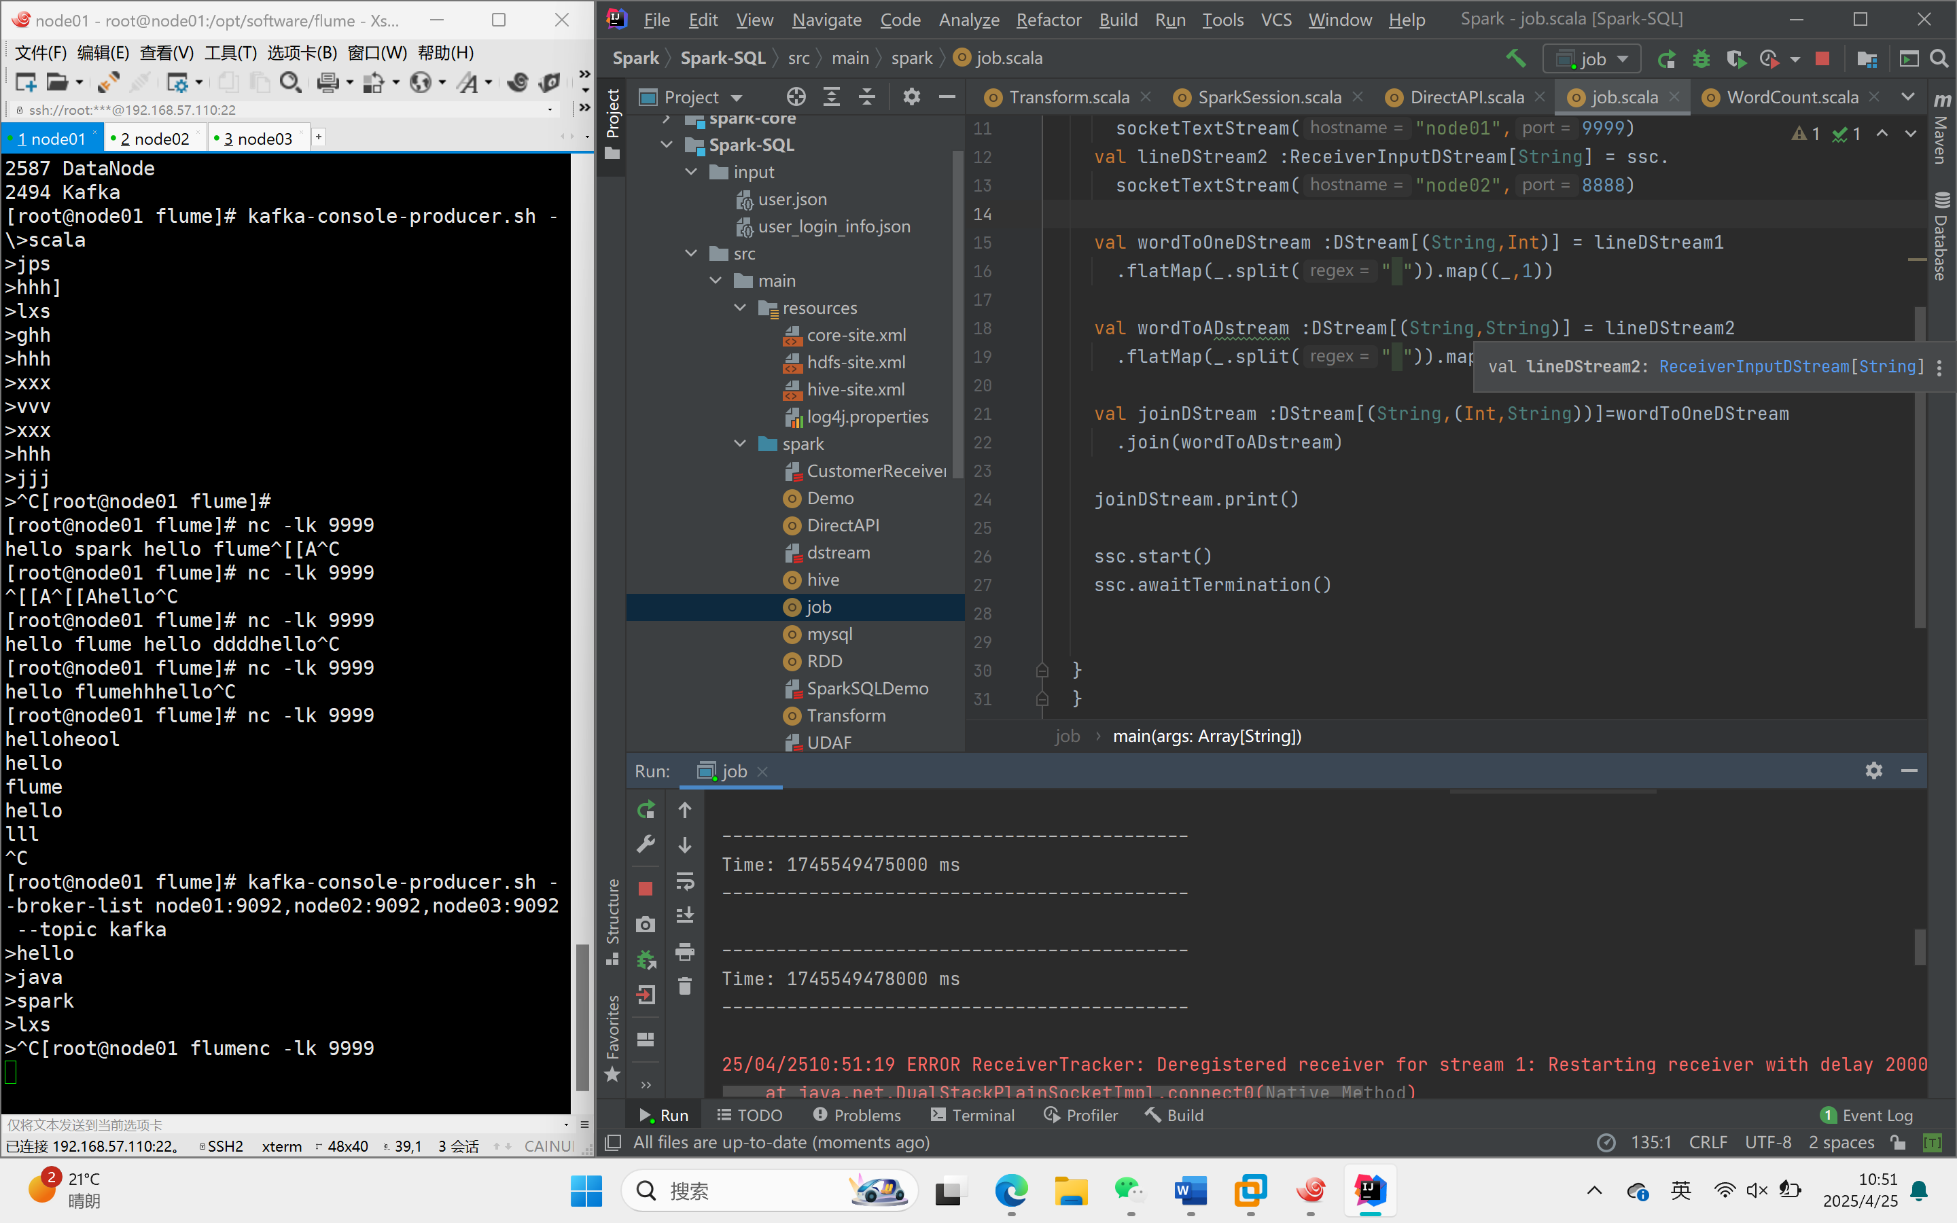Switch to the node02 session tab
This screenshot has width=1957, height=1223.
pos(154,139)
